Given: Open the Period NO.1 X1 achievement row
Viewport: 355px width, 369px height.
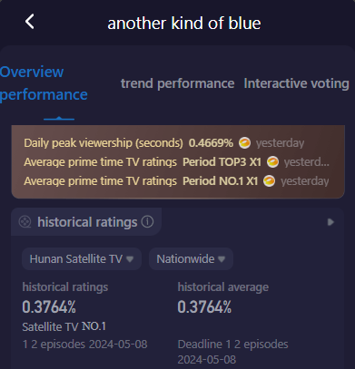Looking at the screenshot, I should 176,181.
